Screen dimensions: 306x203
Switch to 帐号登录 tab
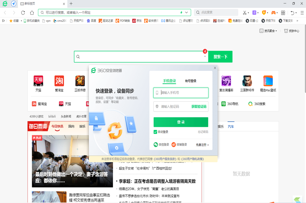[x=190, y=81]
